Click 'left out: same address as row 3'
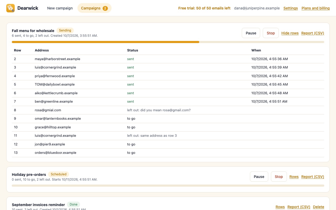This screenshot has width=336, height=210. [x=152, y=136]
